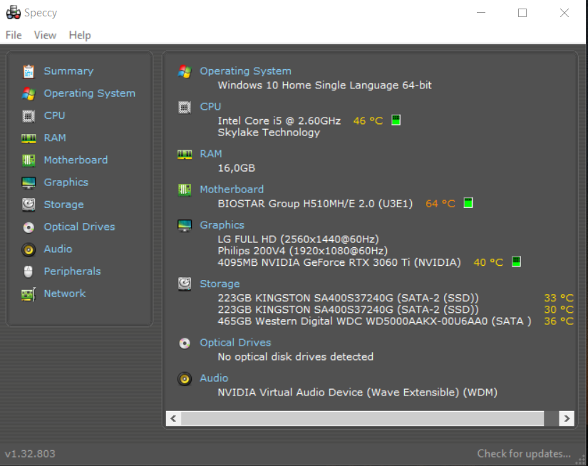Image resolution: width=588 pixels, height=466 pixels.
Task: Click the CPU chip icon in summary panel
Action: pyautogui.click(x=185, y=108)
